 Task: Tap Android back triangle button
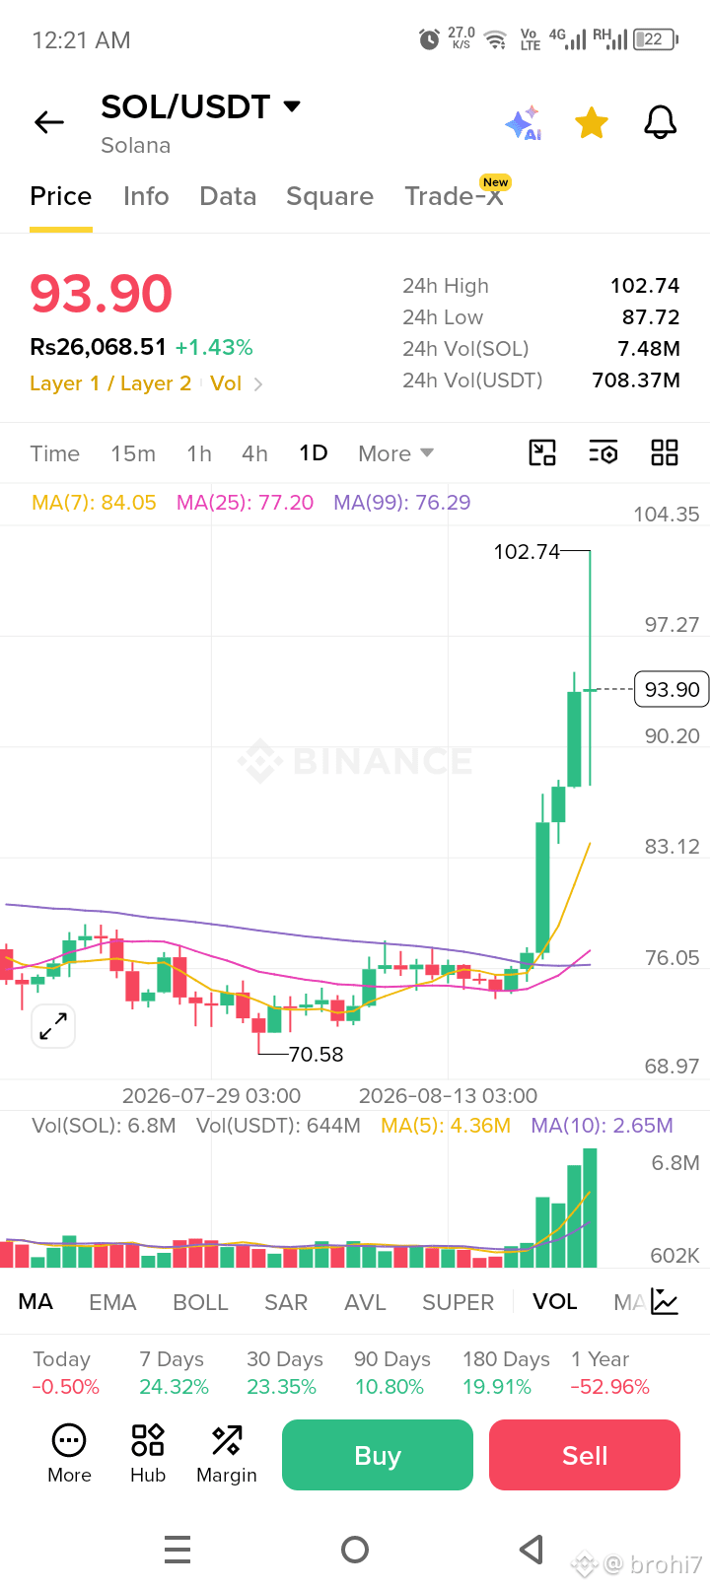(x=532, y=1550)
